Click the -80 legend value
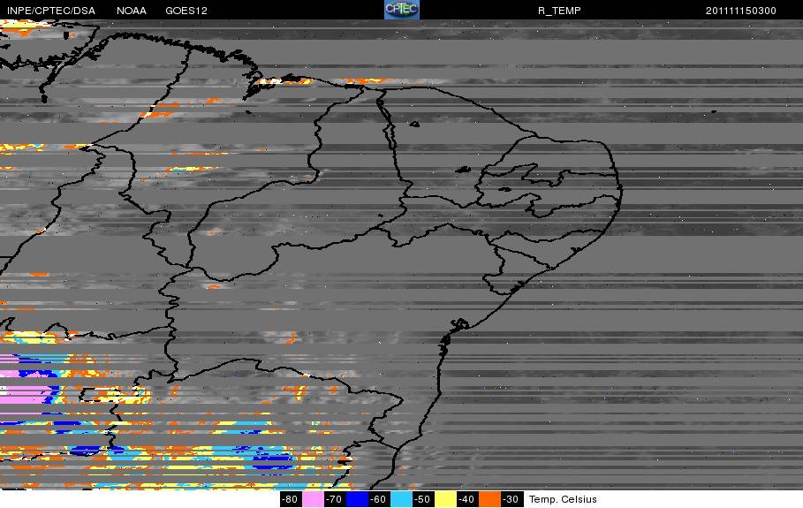This screenshot has height=508, width=803. tap(290, 499)
